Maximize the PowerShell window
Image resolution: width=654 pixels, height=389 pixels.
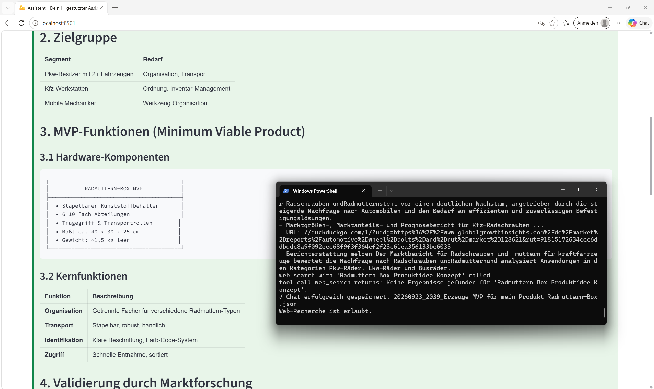click(580, 190)
